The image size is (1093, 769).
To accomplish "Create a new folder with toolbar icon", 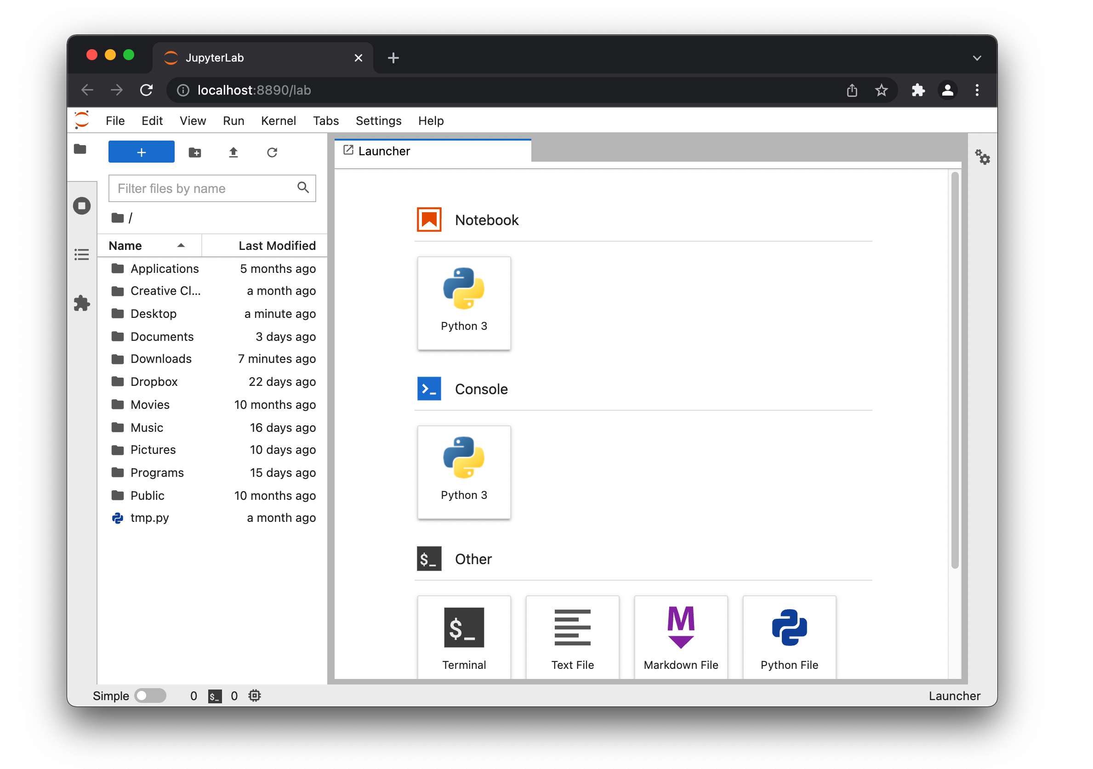I will (195, 152).
